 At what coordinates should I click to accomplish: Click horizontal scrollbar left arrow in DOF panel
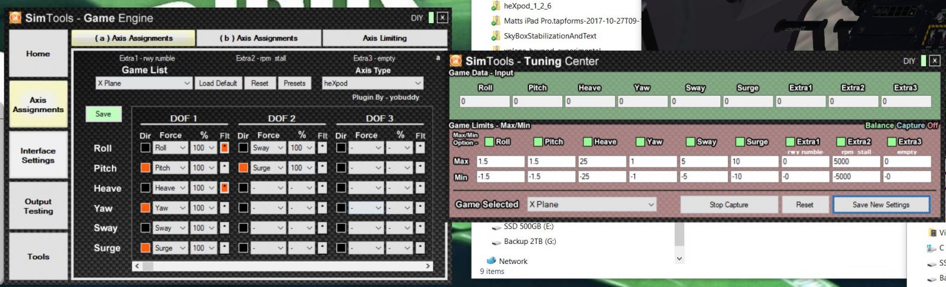[x=137, y=266]
